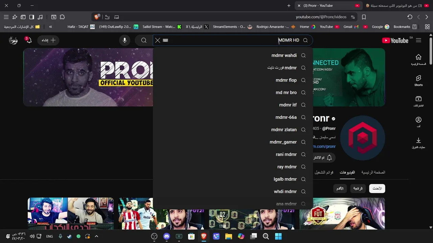
Task: Open Steam icon in system tray
Action: (x=69, y=237)
